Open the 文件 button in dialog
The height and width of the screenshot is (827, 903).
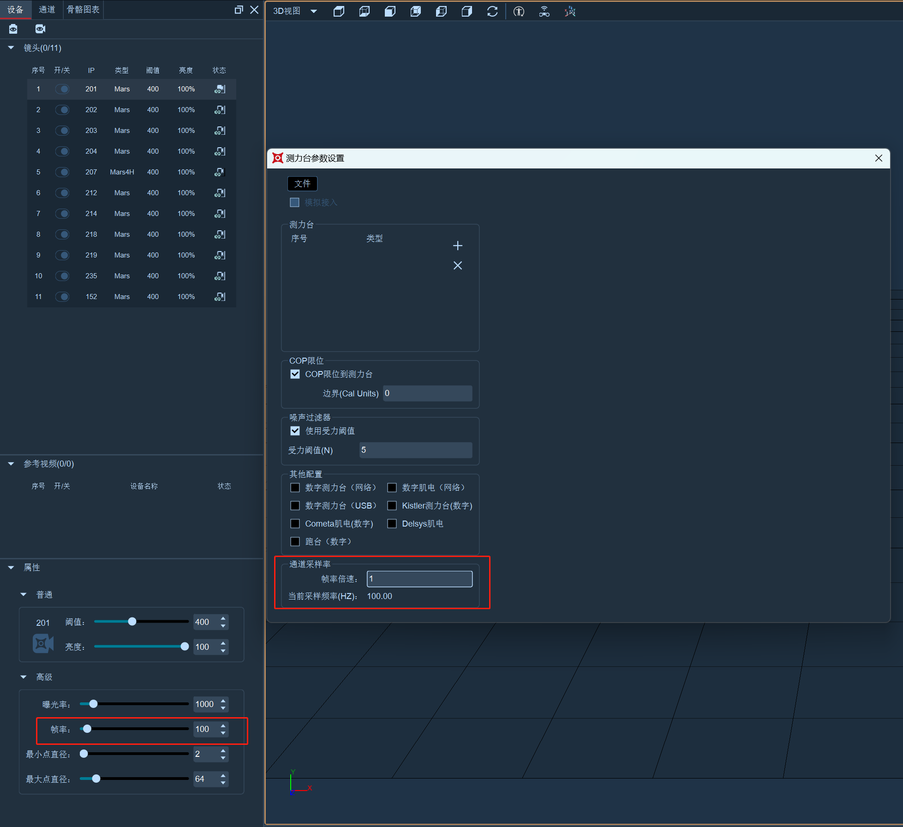coord(302,184)
